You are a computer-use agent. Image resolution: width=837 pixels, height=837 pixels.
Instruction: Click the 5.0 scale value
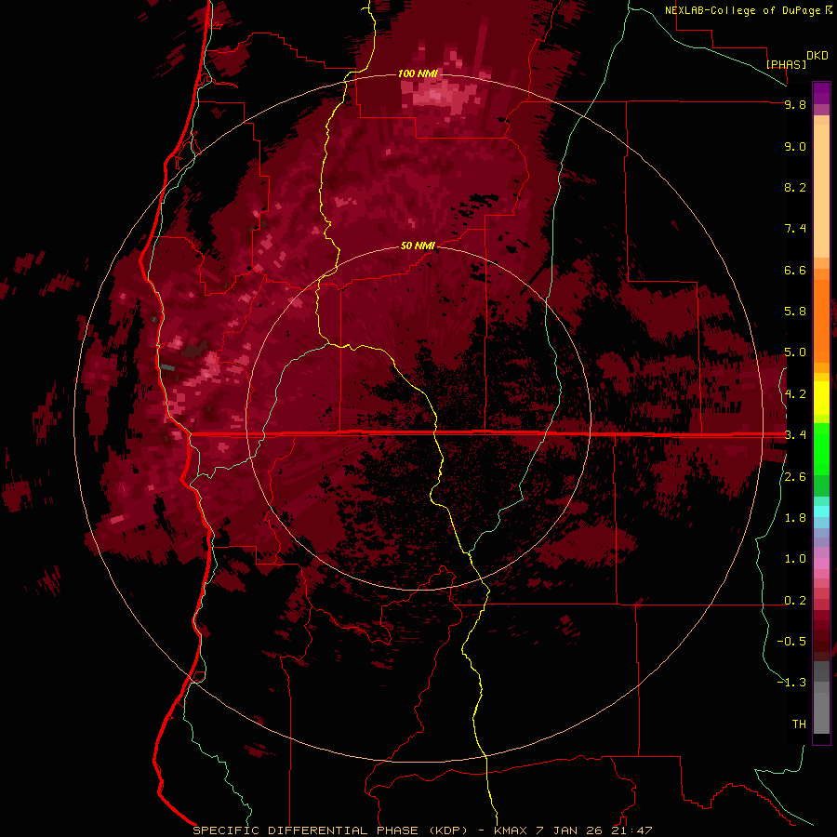[x=795, y=352]
